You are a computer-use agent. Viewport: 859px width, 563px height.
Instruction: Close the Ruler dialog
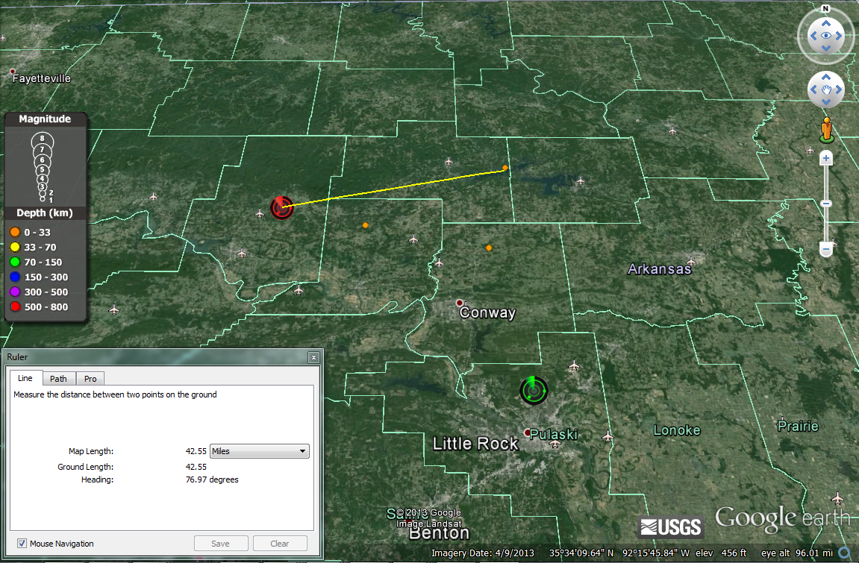[314, 357]
